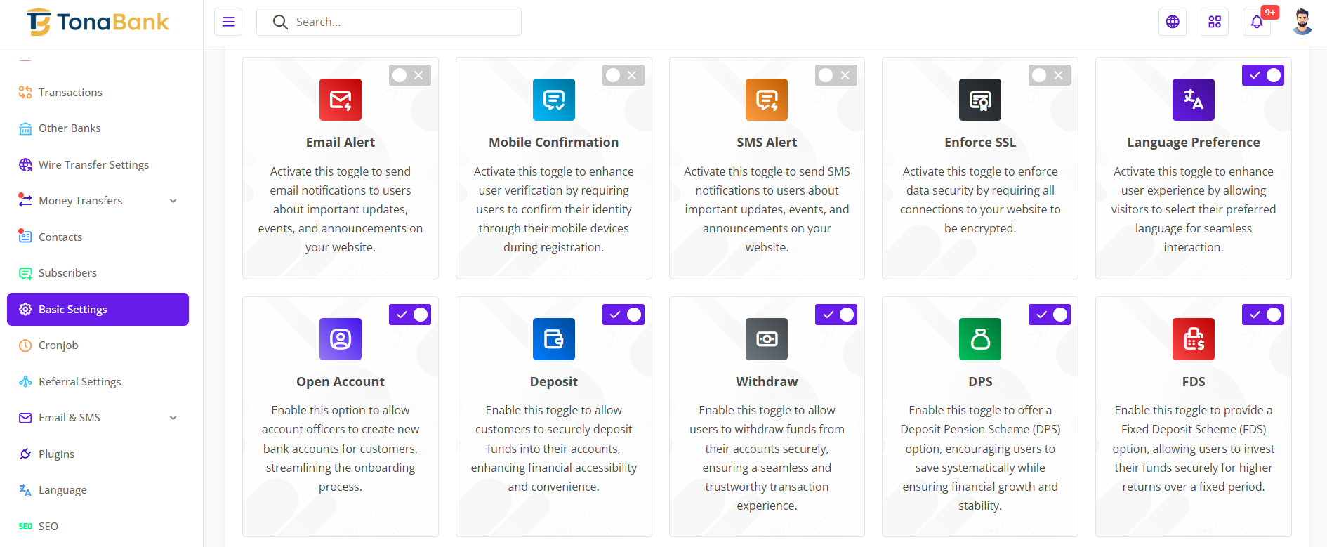Disable the Language Preference toggle

coord(1262,75)
